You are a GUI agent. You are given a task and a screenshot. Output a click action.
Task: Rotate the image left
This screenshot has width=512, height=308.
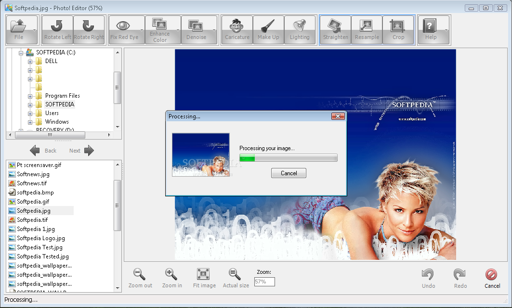(x=57, y=30)
